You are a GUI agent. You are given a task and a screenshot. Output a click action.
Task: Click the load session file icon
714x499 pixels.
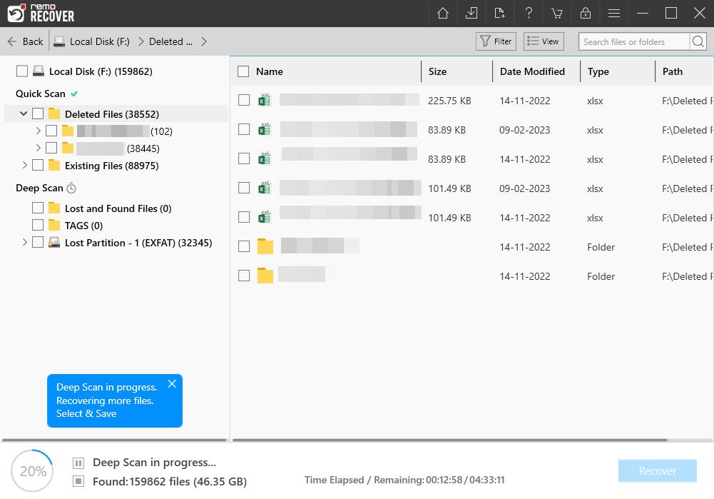pos(499,14)
